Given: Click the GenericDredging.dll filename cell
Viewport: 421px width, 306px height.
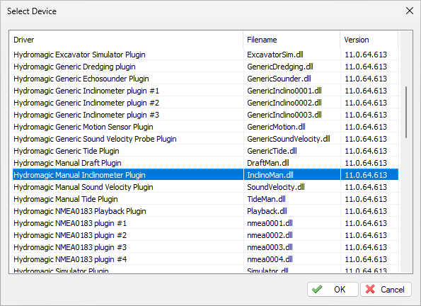Looking at the screenshot, I should tap(292, 67).
